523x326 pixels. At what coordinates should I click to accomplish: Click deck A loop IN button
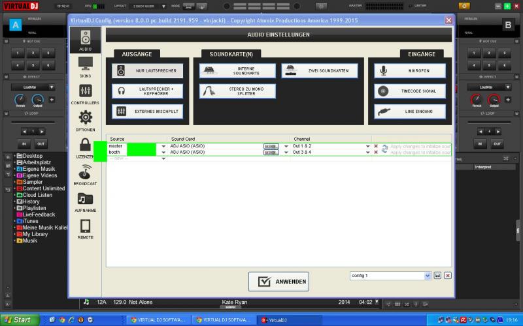tap(24, 144)
